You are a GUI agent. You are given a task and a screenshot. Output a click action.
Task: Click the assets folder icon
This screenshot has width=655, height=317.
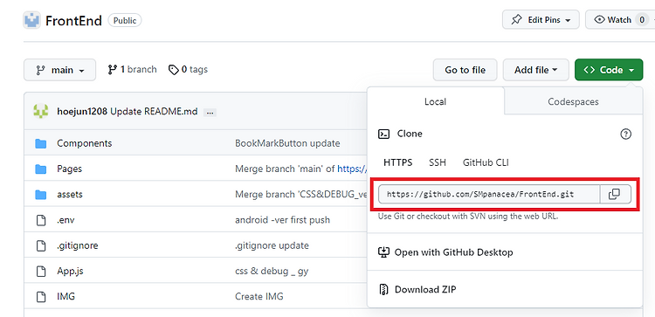40,194
